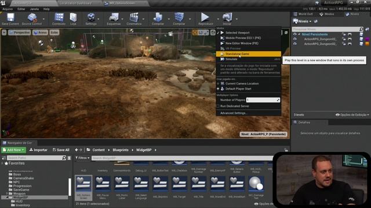Click the build icon left of Reproduzir
371x208 pixels.
point(179,19)
